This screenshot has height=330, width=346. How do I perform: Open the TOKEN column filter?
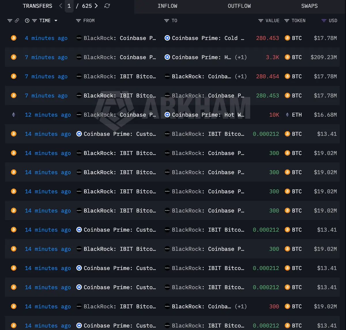pos(287,20)
